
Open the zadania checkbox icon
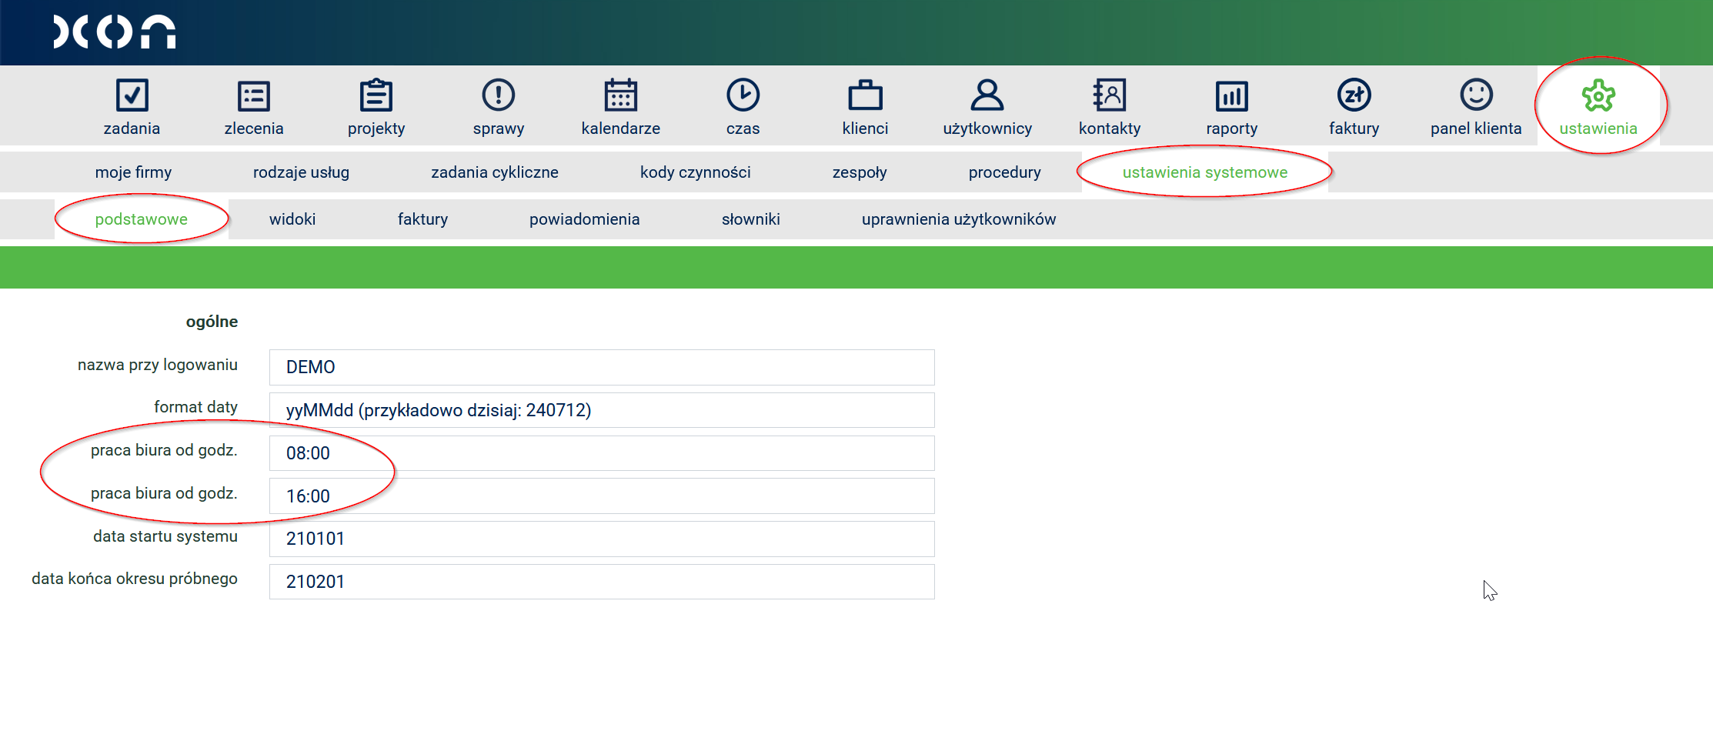click(x=132, y=95)
